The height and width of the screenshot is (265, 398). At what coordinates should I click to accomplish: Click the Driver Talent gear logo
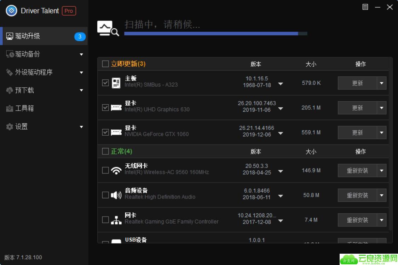click(x=11, y=11)
